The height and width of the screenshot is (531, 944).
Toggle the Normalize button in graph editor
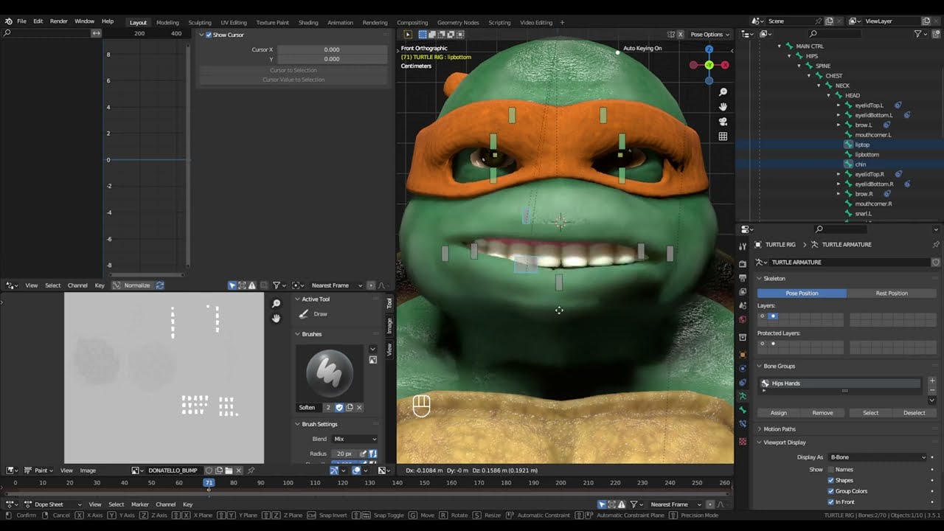[131, 285]
